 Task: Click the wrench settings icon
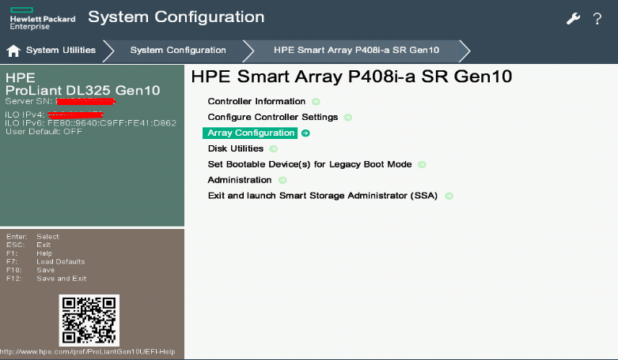574,19
